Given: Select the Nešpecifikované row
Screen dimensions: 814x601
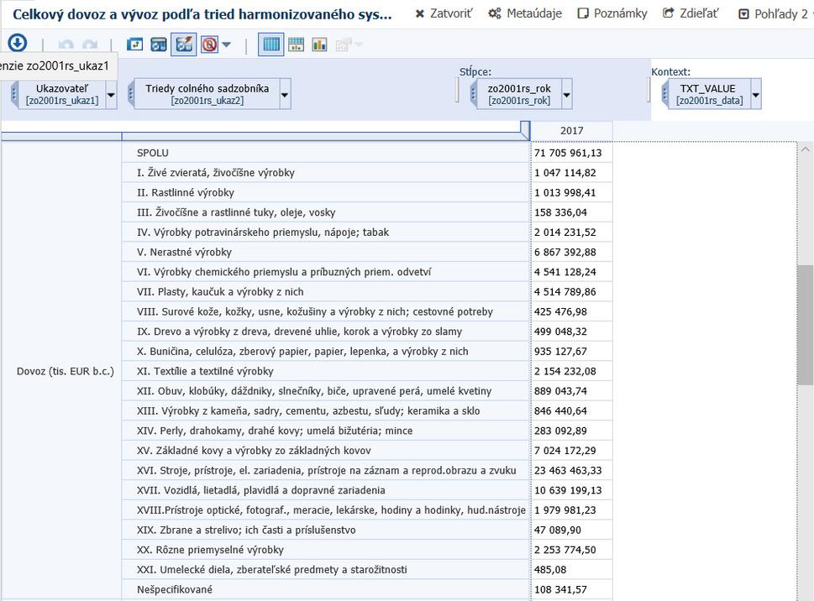Looking at the screenshot, I should [x=325, y=590].
